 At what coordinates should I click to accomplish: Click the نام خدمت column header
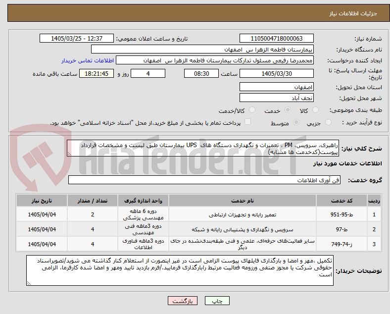pos(242,201)
